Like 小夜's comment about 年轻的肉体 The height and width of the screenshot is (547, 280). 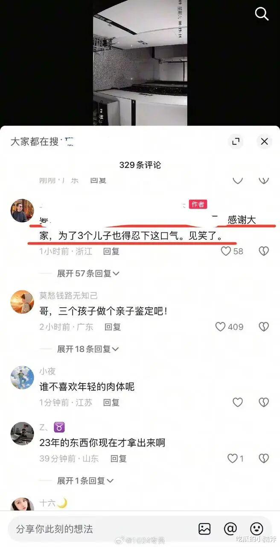[x=238, y=402]
